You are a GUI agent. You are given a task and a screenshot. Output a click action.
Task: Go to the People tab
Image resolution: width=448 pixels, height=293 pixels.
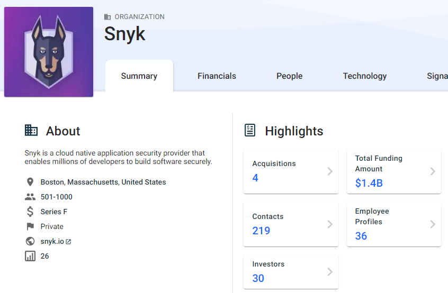pos(289,76)
